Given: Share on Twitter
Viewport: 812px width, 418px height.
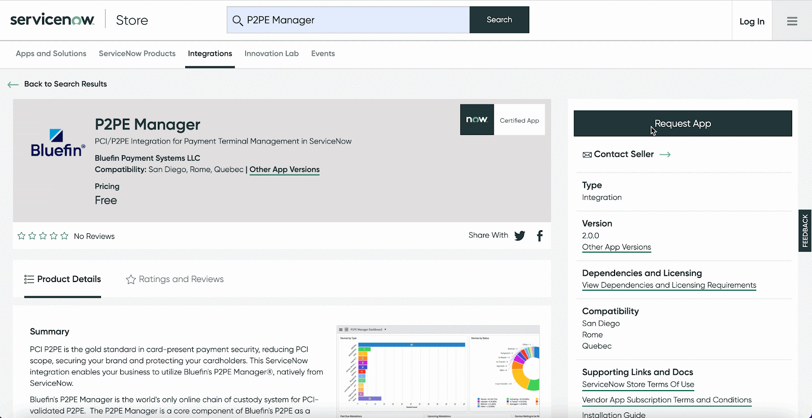Looking at the screenshot, I should coord(520,235).
